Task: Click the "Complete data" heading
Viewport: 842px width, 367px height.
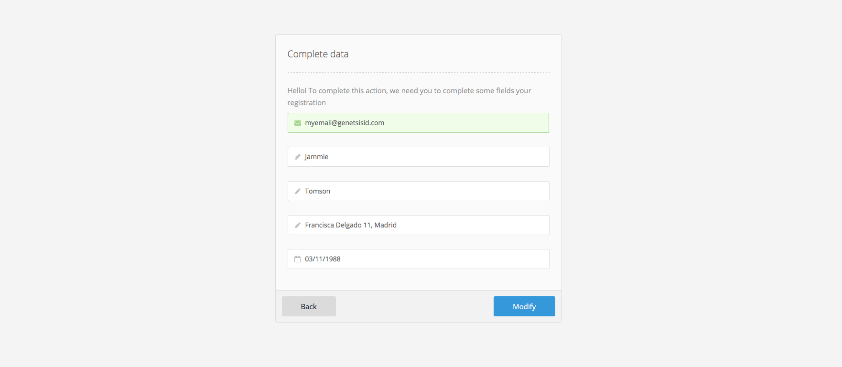Action: point(318,54)
